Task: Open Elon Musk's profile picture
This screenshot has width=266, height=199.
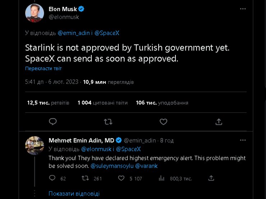Action: [x=35, y=13]
